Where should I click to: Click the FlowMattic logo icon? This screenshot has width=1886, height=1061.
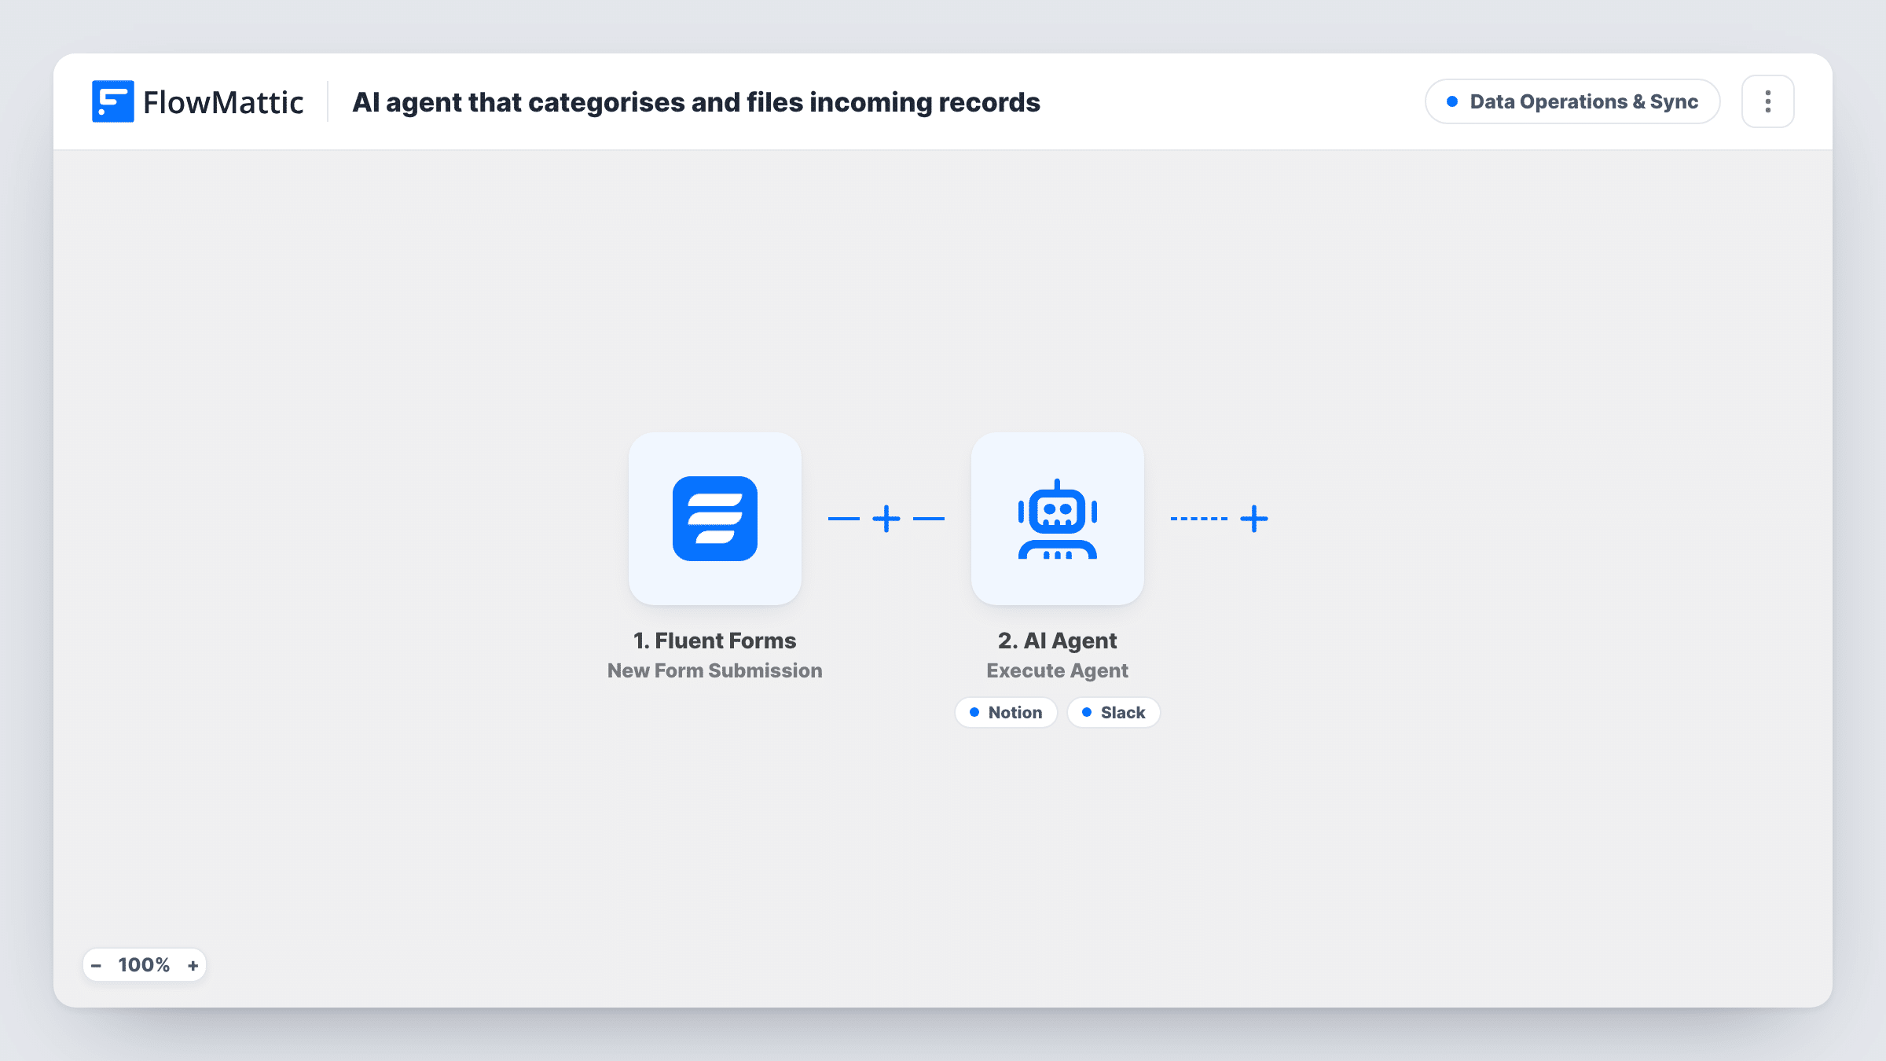coord(112,101)
